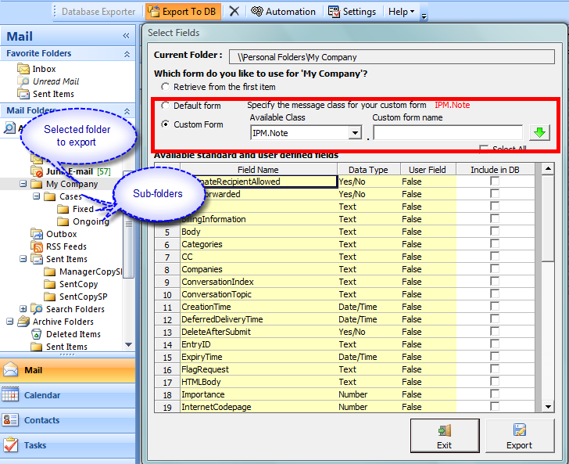The height and width of the screenshot is (464, 569).
Task: Open the Inbox favorite folder
Action: click(44, 69)
